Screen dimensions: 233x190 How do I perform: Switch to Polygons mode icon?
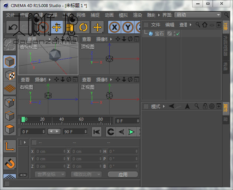10,129
